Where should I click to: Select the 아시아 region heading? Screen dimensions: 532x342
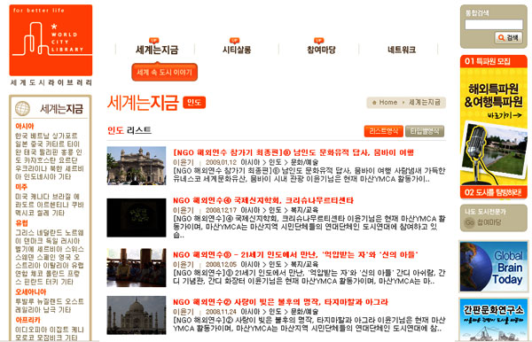25,126
